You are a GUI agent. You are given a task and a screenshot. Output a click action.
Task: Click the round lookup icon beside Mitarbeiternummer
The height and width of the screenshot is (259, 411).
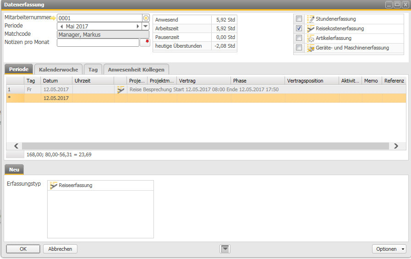click(146, 18)
